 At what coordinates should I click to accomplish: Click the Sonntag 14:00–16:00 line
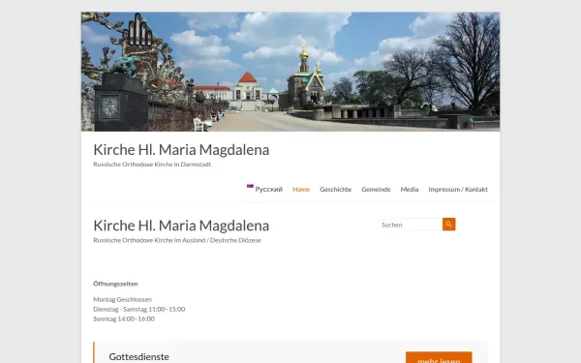click(124, 318)
